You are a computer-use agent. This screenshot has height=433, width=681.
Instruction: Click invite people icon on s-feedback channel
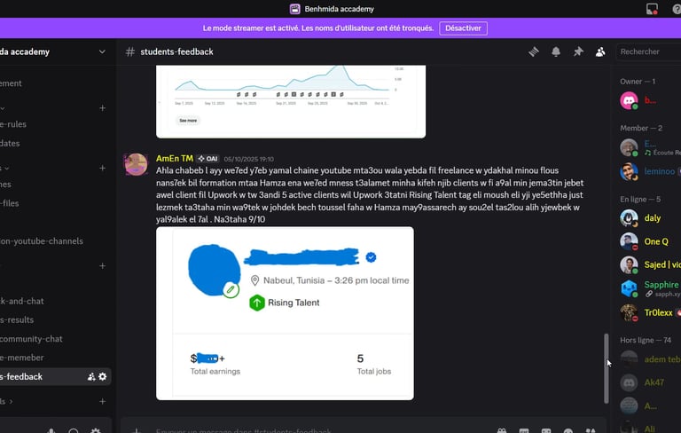91,376
